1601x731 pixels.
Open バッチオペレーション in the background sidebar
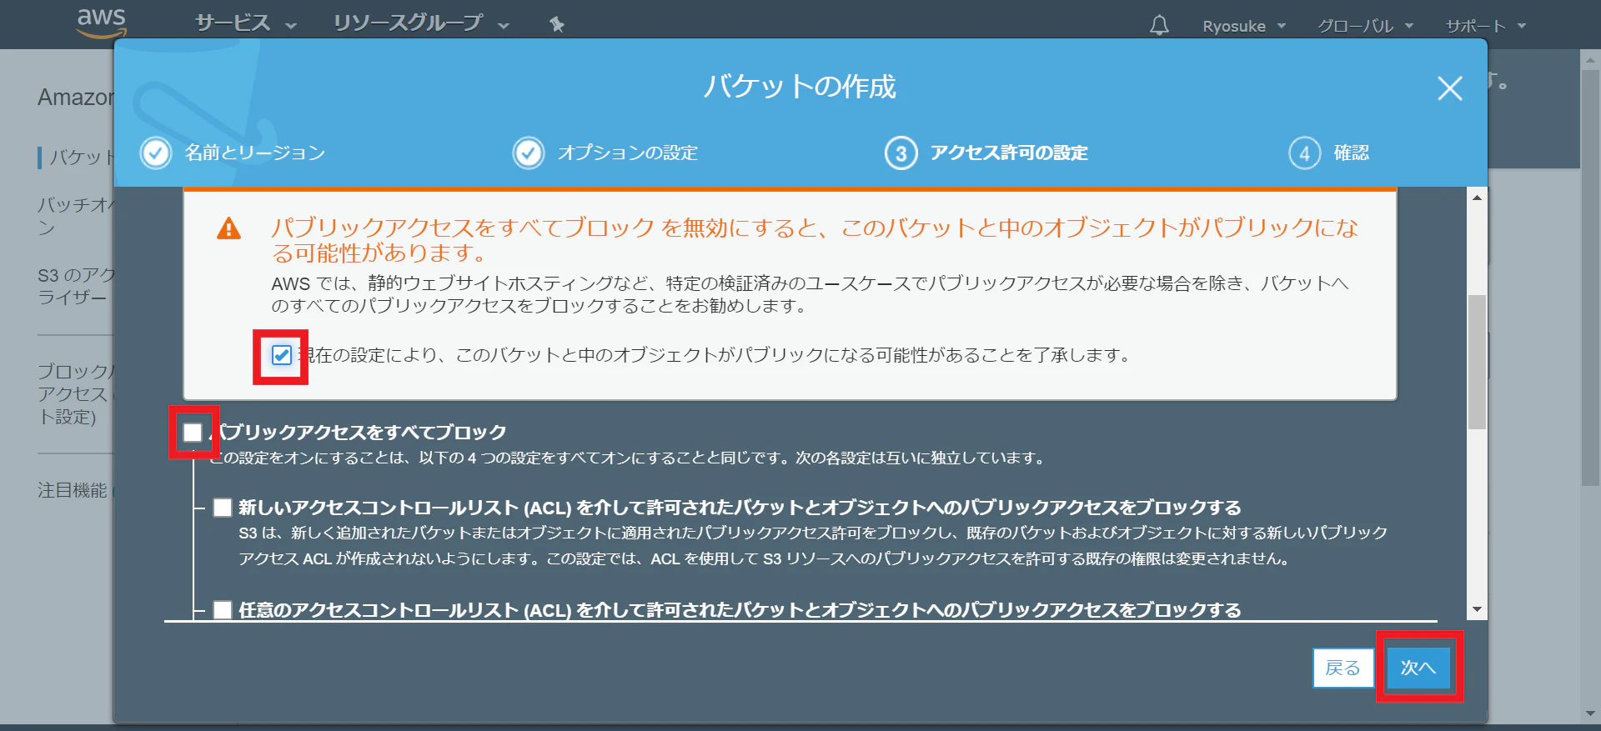pyautogui.click(x=75, y=216)
